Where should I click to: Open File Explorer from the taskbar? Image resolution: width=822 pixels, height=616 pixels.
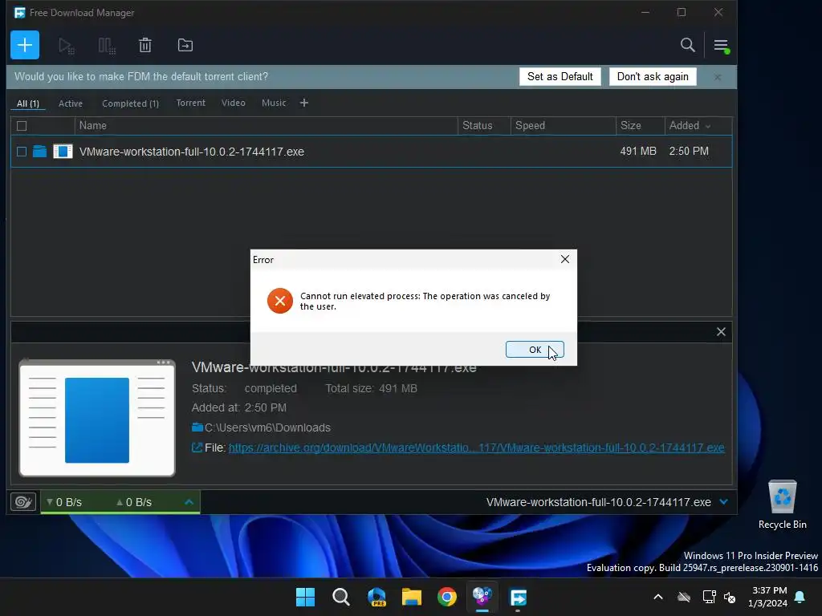[x=412, y=597]
